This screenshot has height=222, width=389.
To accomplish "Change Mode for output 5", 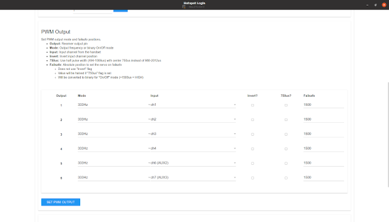I will [114, 163].
